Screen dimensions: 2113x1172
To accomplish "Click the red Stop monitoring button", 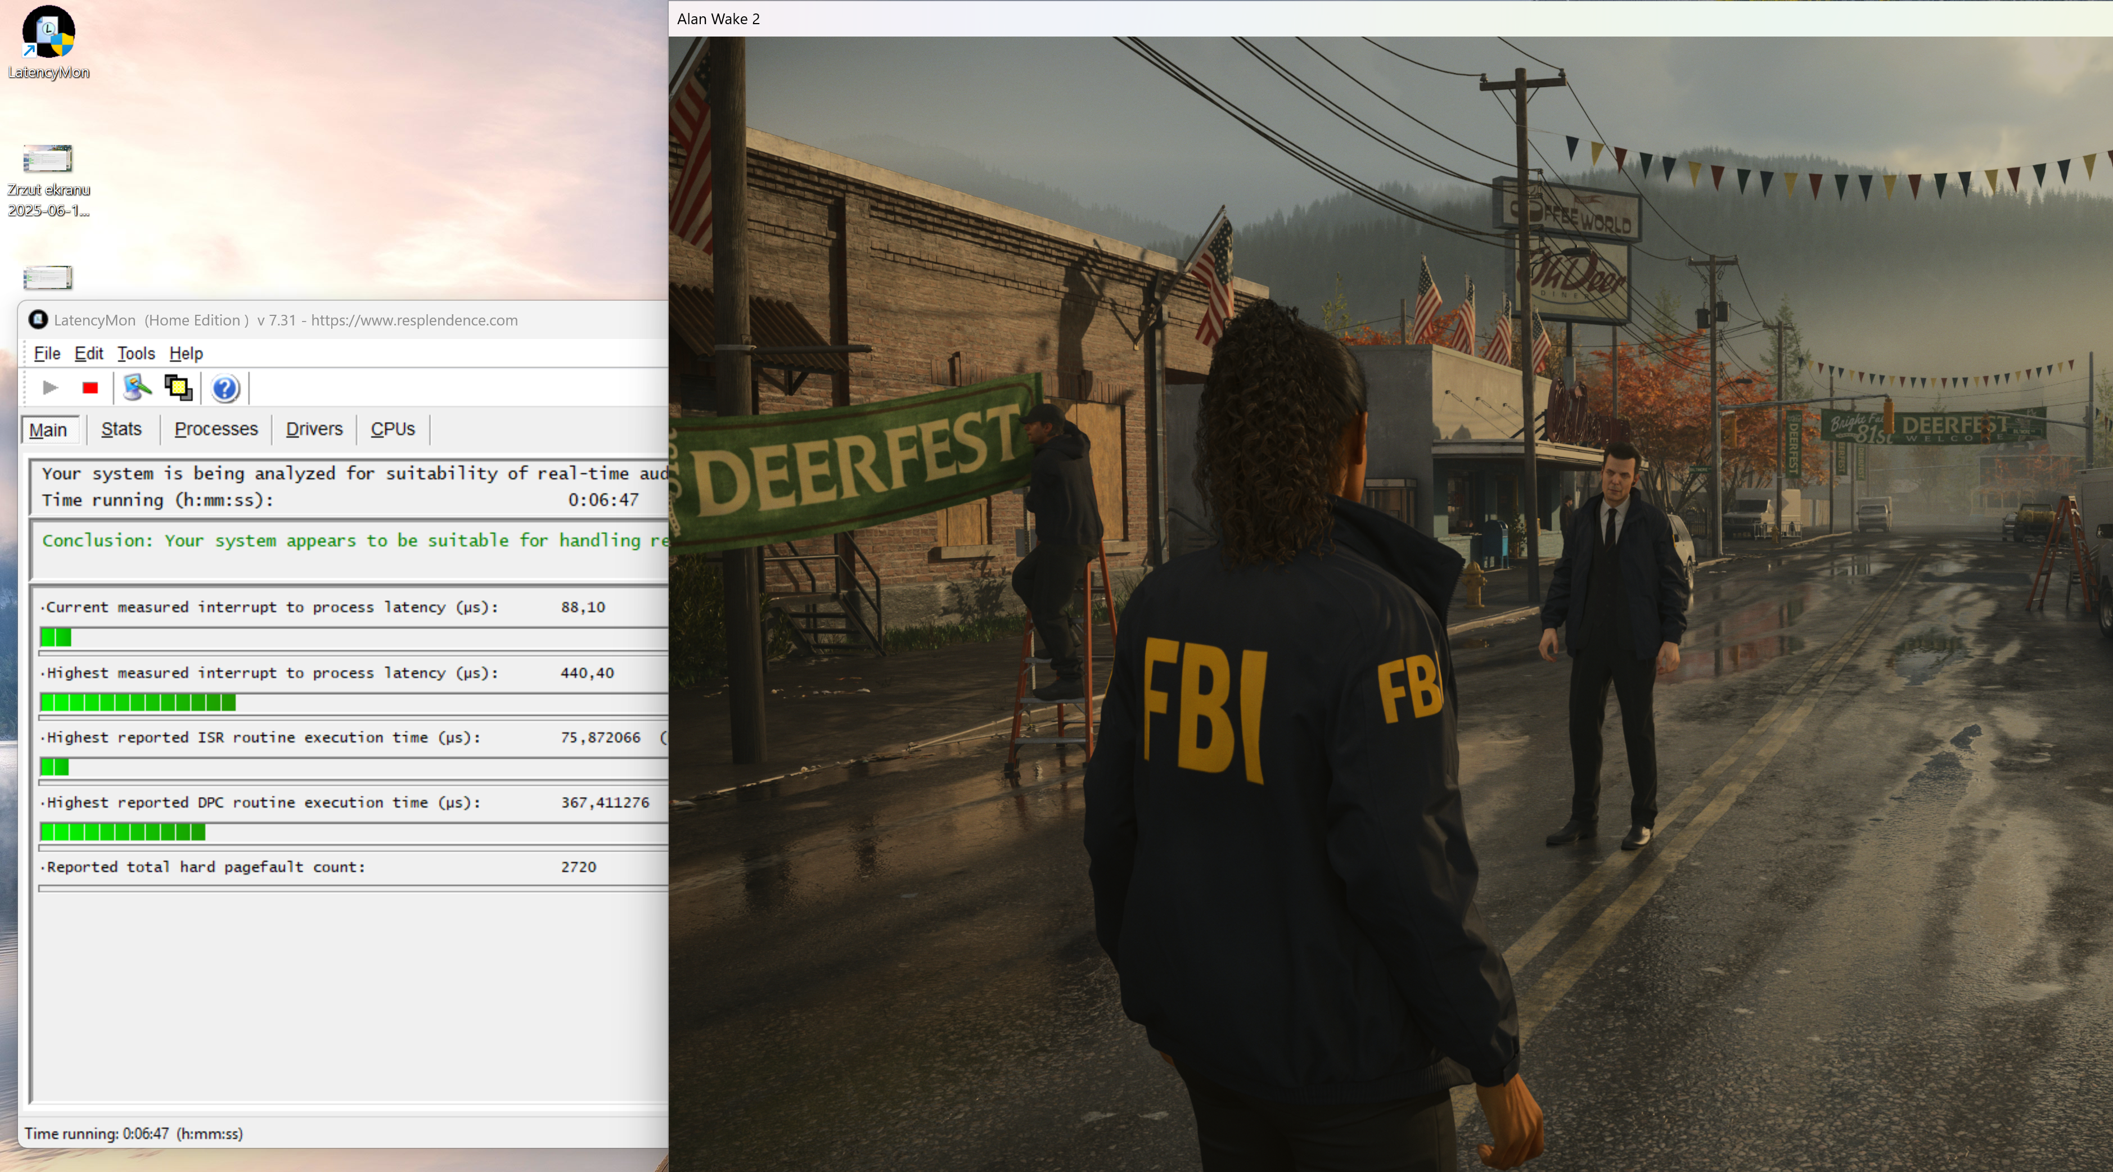I will (90, 388).
